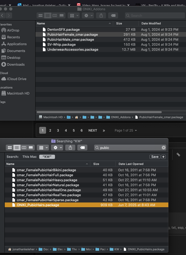Switch search window to icon view

(10, 148)
